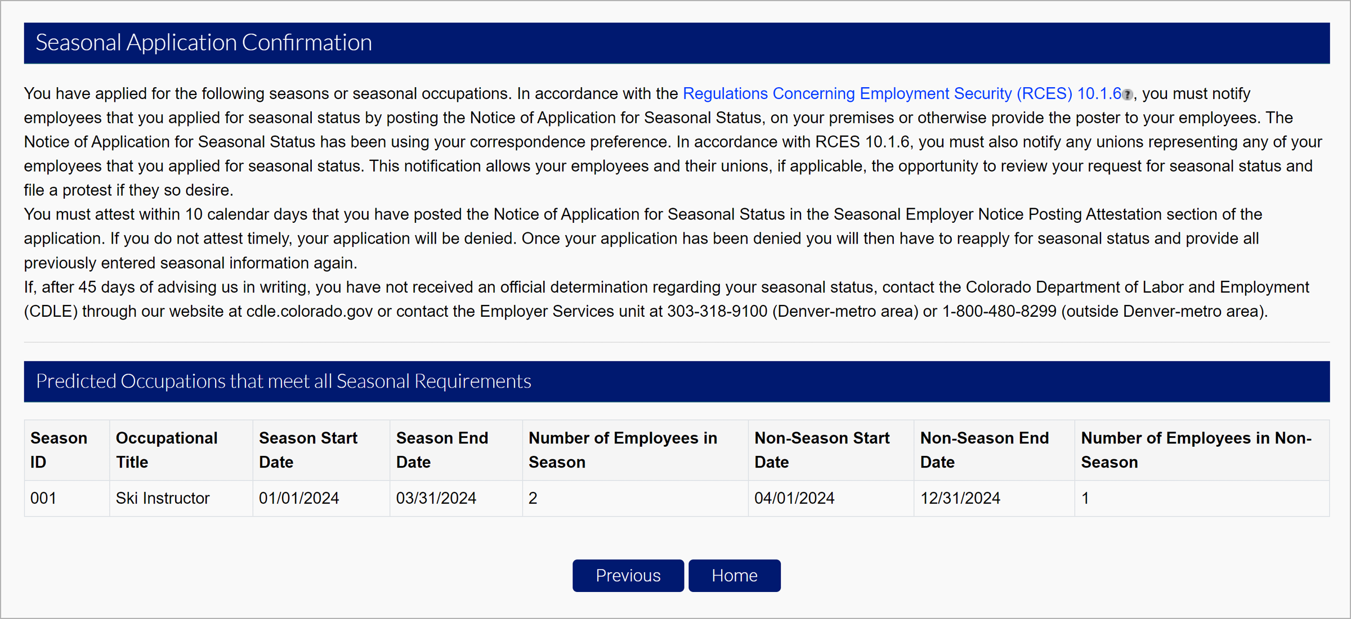Click the 12/31/2024 non-season end date
The width and height of the screenshot is (1351, 619).
coord(960,498)
